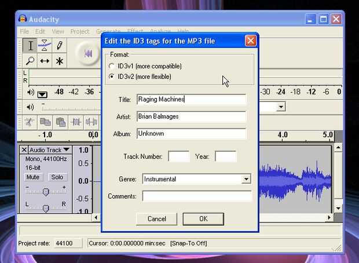Click the Cut scissors icon

click(30, 122)
